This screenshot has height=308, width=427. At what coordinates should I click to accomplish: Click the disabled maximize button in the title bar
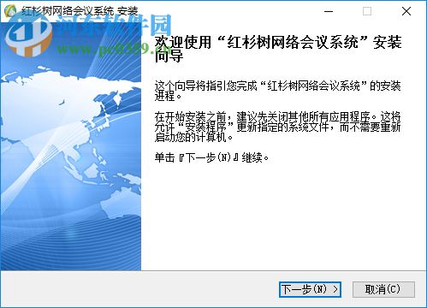click(x=367, y=11)
